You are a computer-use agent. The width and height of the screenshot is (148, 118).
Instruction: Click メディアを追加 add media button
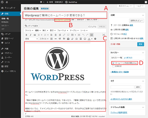click(32, 26)
